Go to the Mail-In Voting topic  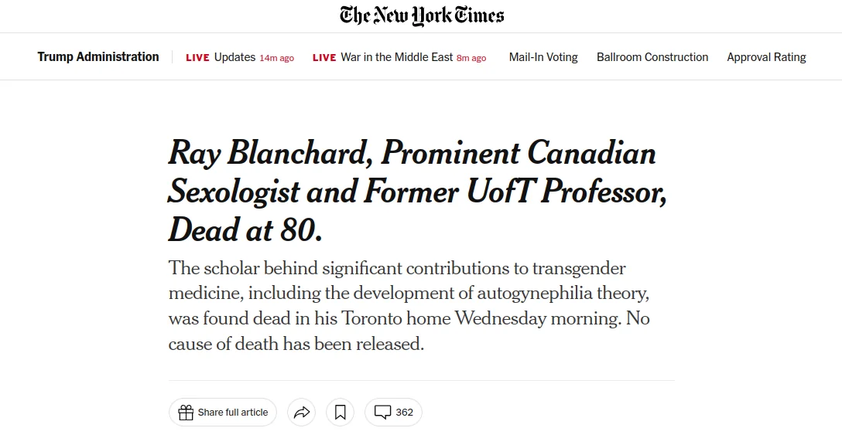(x=543, y=57)
